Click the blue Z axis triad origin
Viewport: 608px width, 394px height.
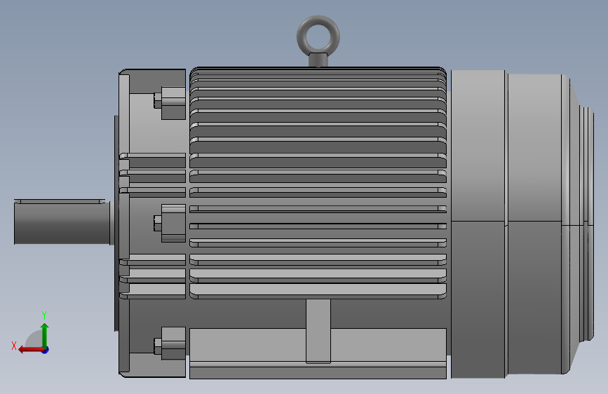[46, 350]
